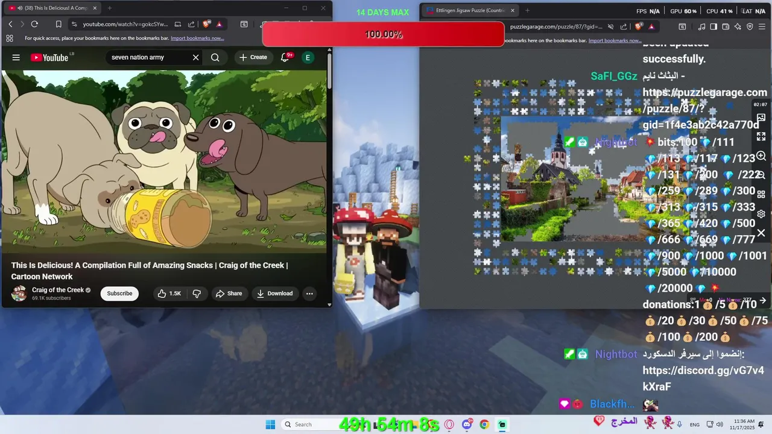Viewport: 772px width, 434px height.
Task: Toggle the Brave sidebar panel icon
Action: coord(713,27)
